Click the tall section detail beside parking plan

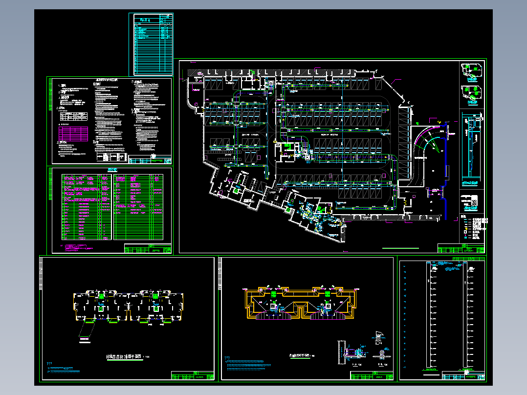[472, 150]
